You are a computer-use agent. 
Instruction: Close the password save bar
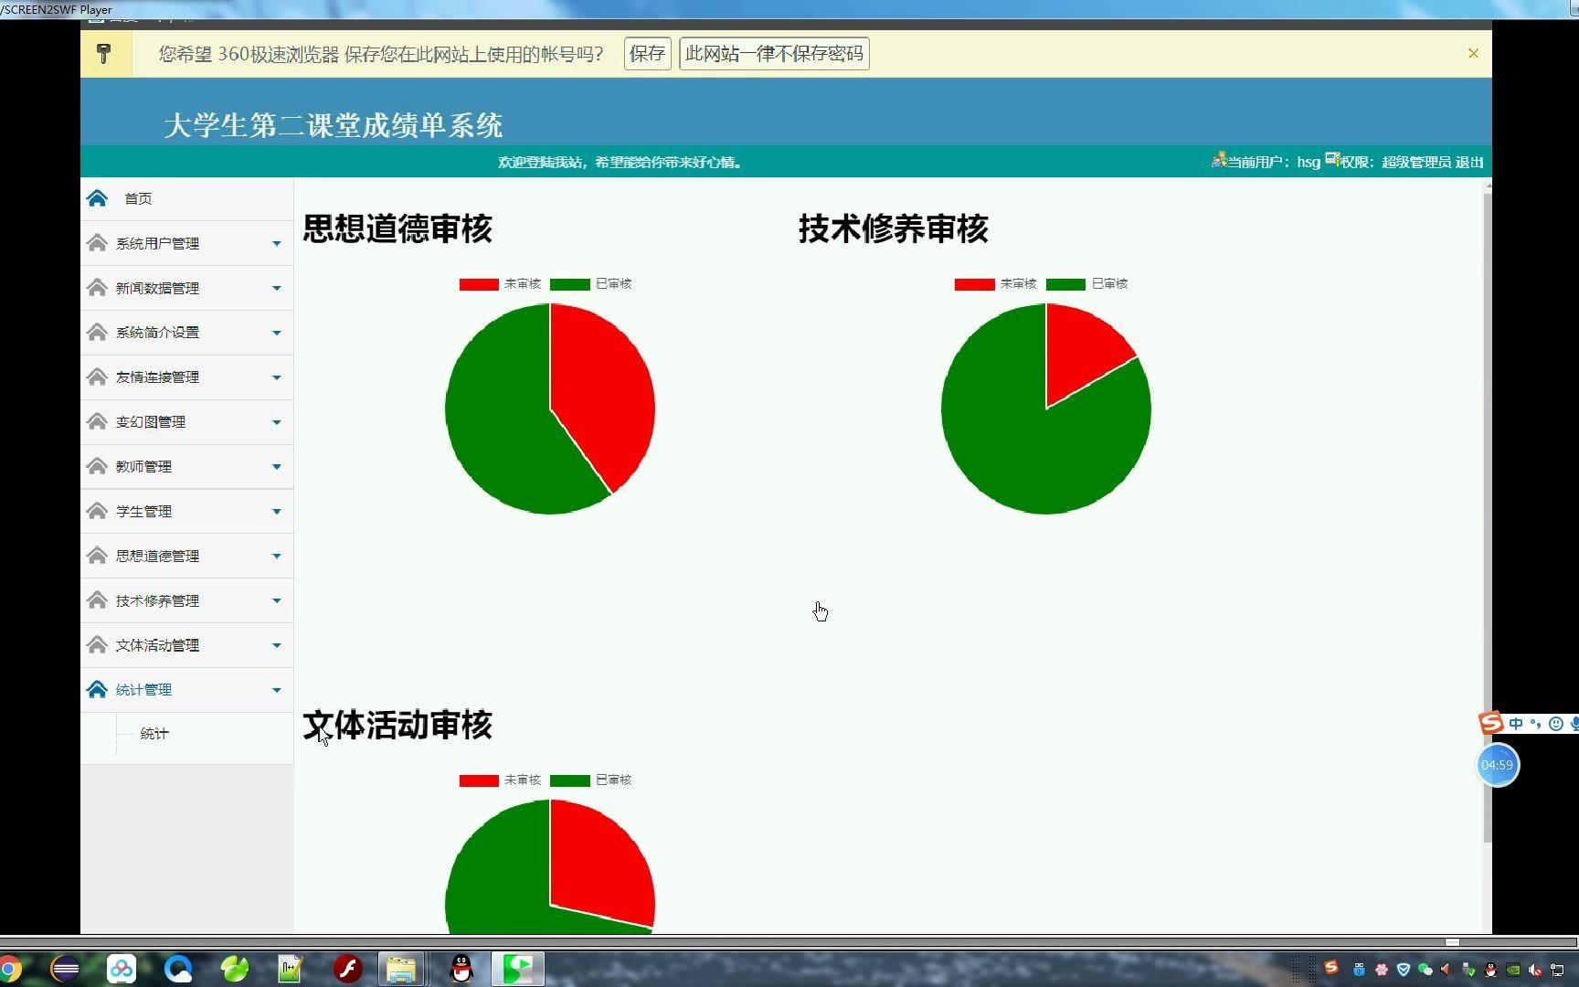click(1473, 53)
